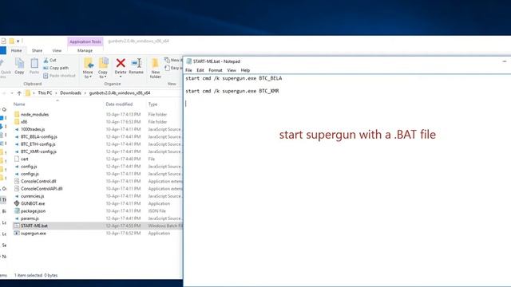Select the package.json file icon
Screen dimensions: 511x287
pos(17,210)
